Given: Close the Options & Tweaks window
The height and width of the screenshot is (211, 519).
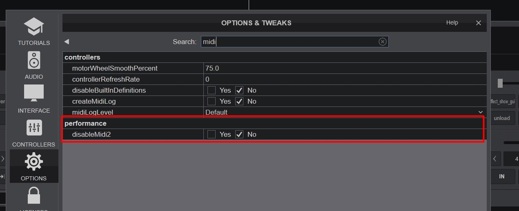Looking at the screenshot, I should (479, 23).
